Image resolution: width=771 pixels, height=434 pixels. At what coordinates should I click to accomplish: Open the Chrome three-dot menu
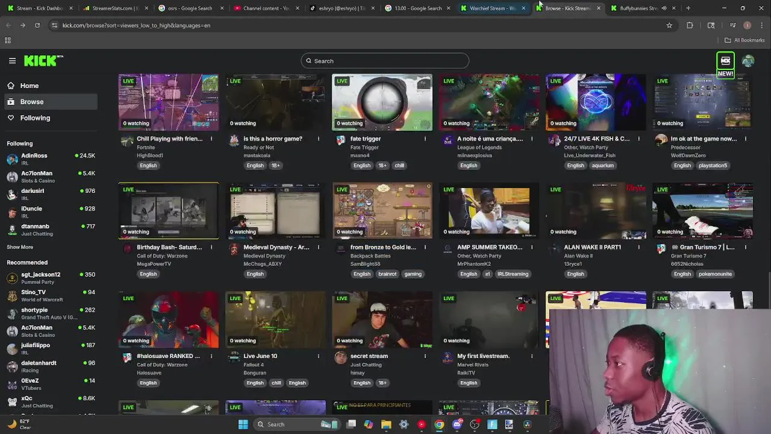[762, 25]
